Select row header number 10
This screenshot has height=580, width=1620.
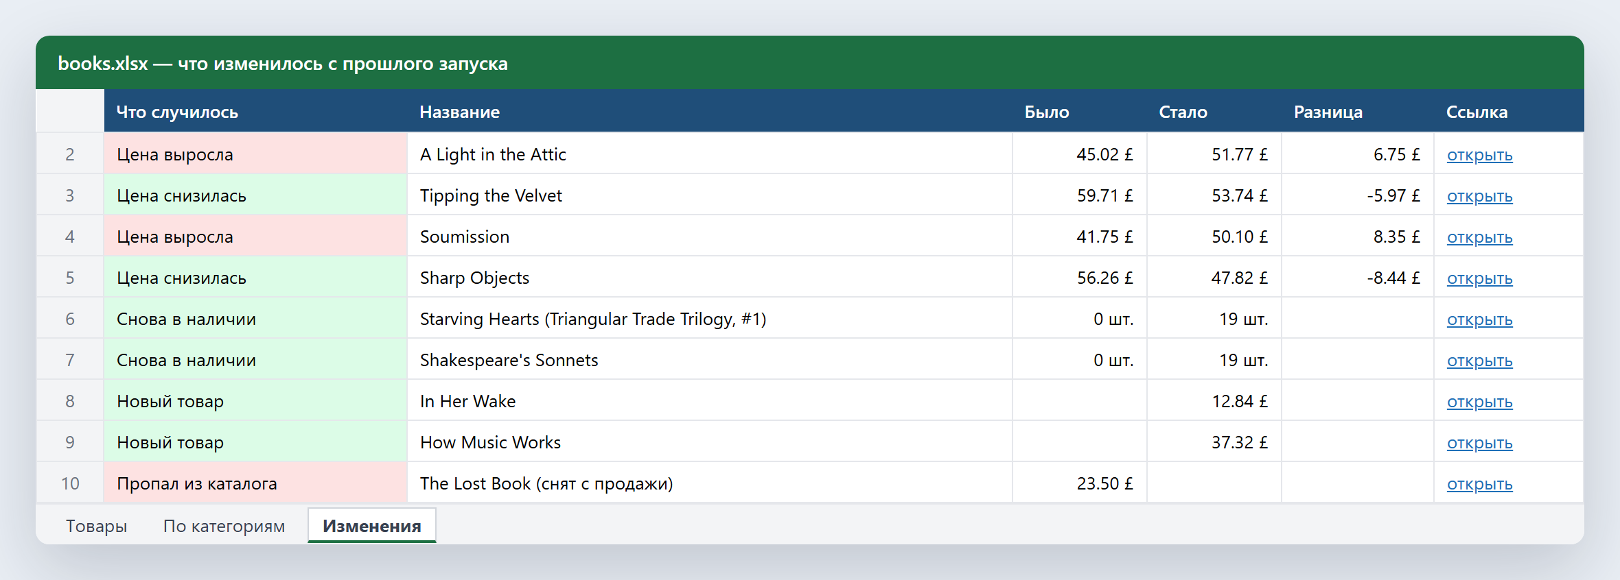[x=70, y=483]
